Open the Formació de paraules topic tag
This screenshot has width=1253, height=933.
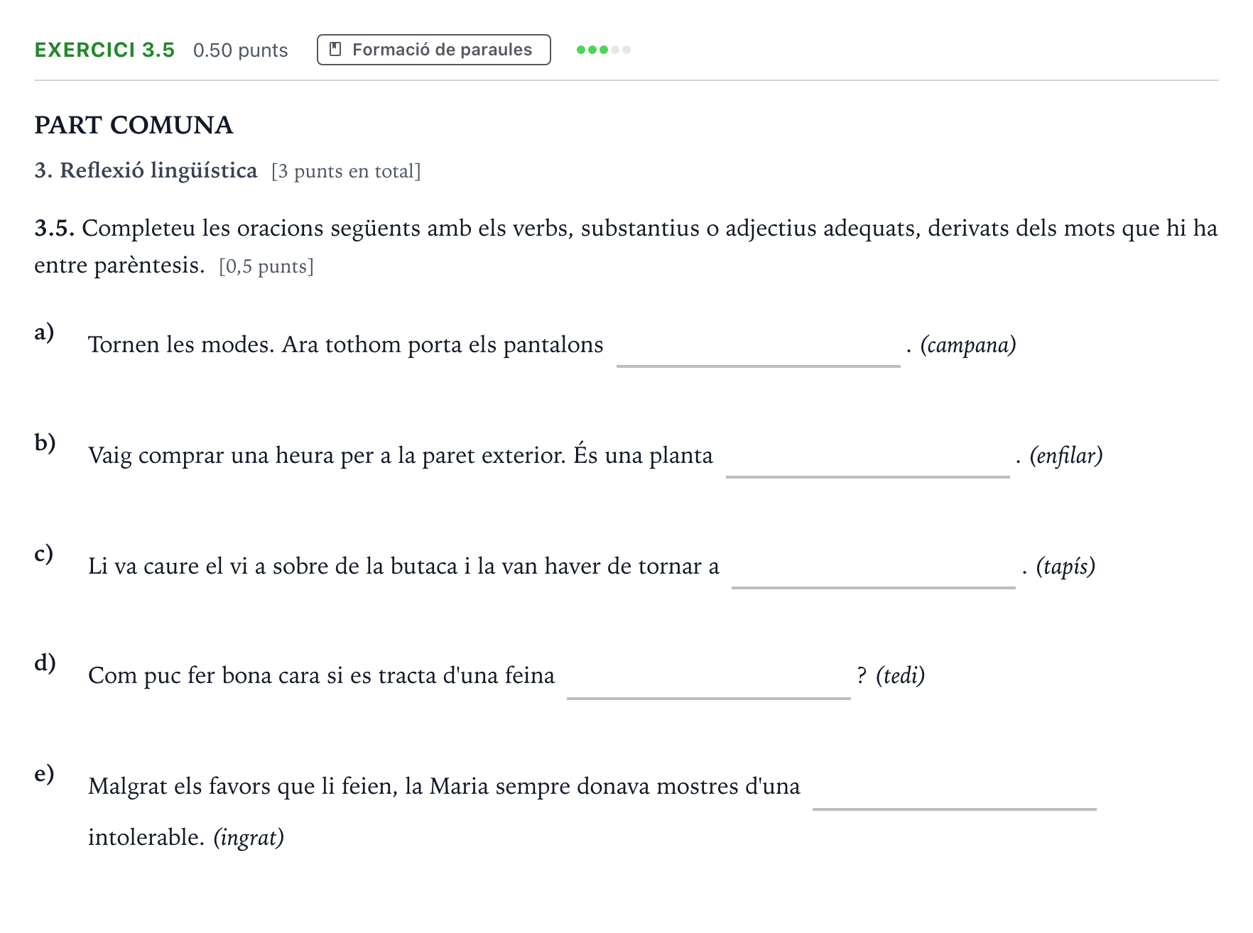(x=433, y=50)
